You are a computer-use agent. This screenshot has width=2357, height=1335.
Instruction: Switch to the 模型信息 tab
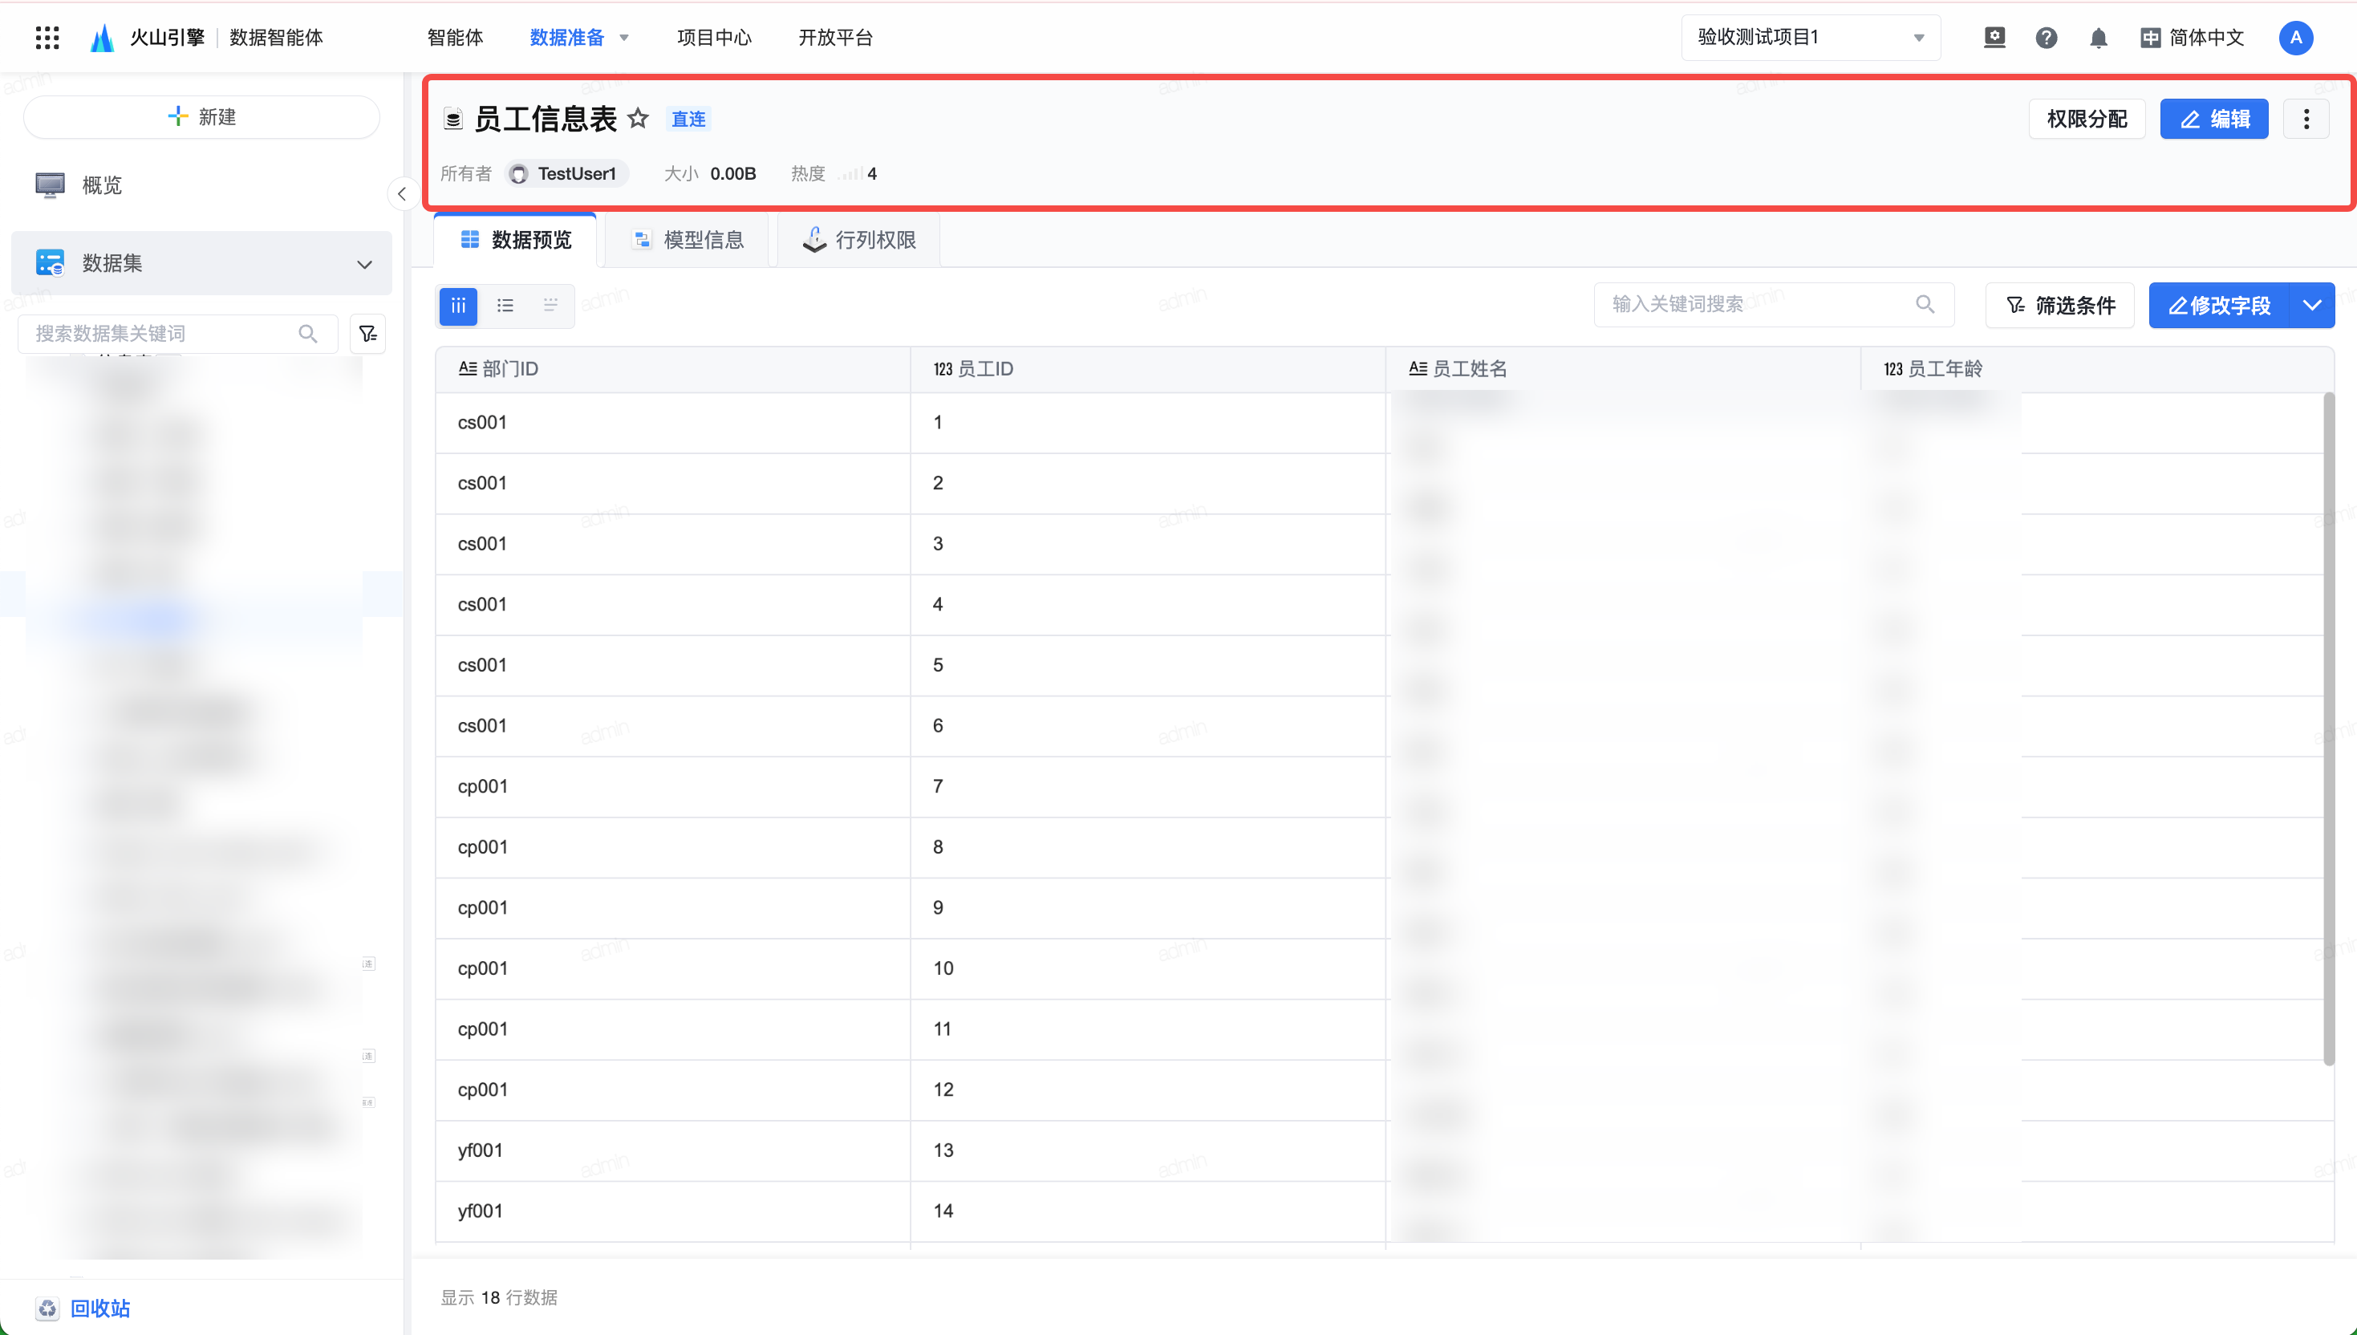688,240
